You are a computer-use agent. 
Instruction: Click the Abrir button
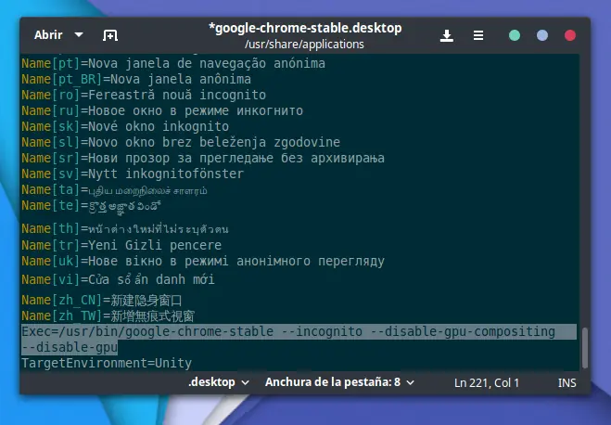pyautogui.click(x=48, y=35)
